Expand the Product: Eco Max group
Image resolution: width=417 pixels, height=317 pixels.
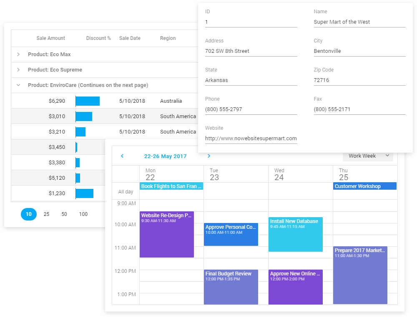(x=18, y=54)
